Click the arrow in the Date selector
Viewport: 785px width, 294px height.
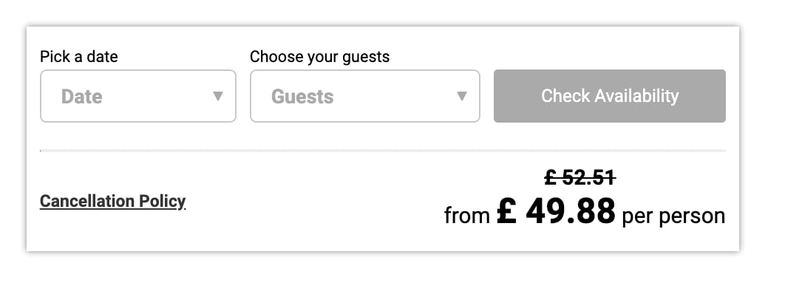tap(218, 96)
